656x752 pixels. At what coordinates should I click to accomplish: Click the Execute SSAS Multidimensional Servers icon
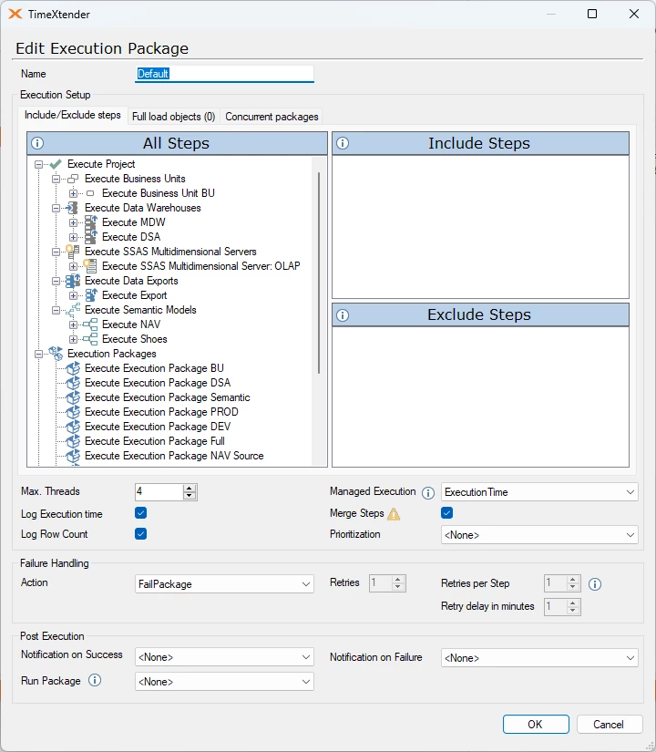[72, 252]
